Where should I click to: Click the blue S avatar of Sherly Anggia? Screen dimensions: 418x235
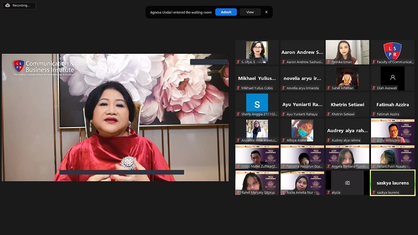point(257,102)
